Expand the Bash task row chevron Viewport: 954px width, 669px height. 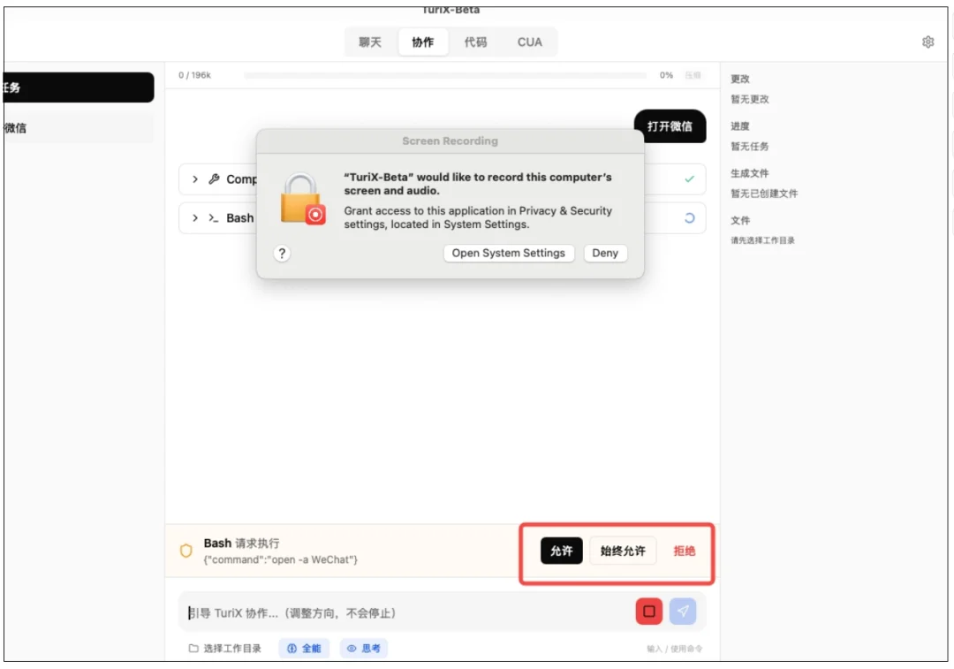194,218
